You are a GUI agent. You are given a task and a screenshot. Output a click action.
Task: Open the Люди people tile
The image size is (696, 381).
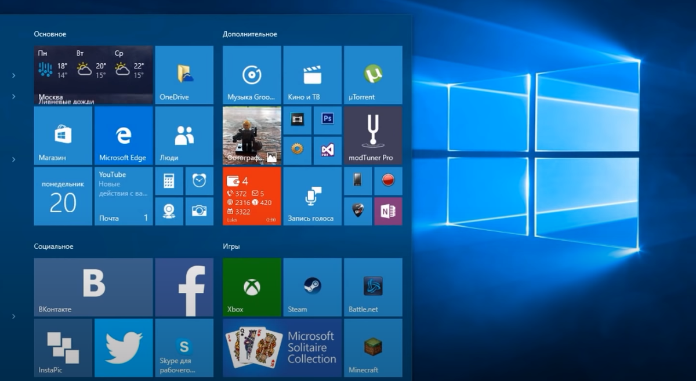184,135
